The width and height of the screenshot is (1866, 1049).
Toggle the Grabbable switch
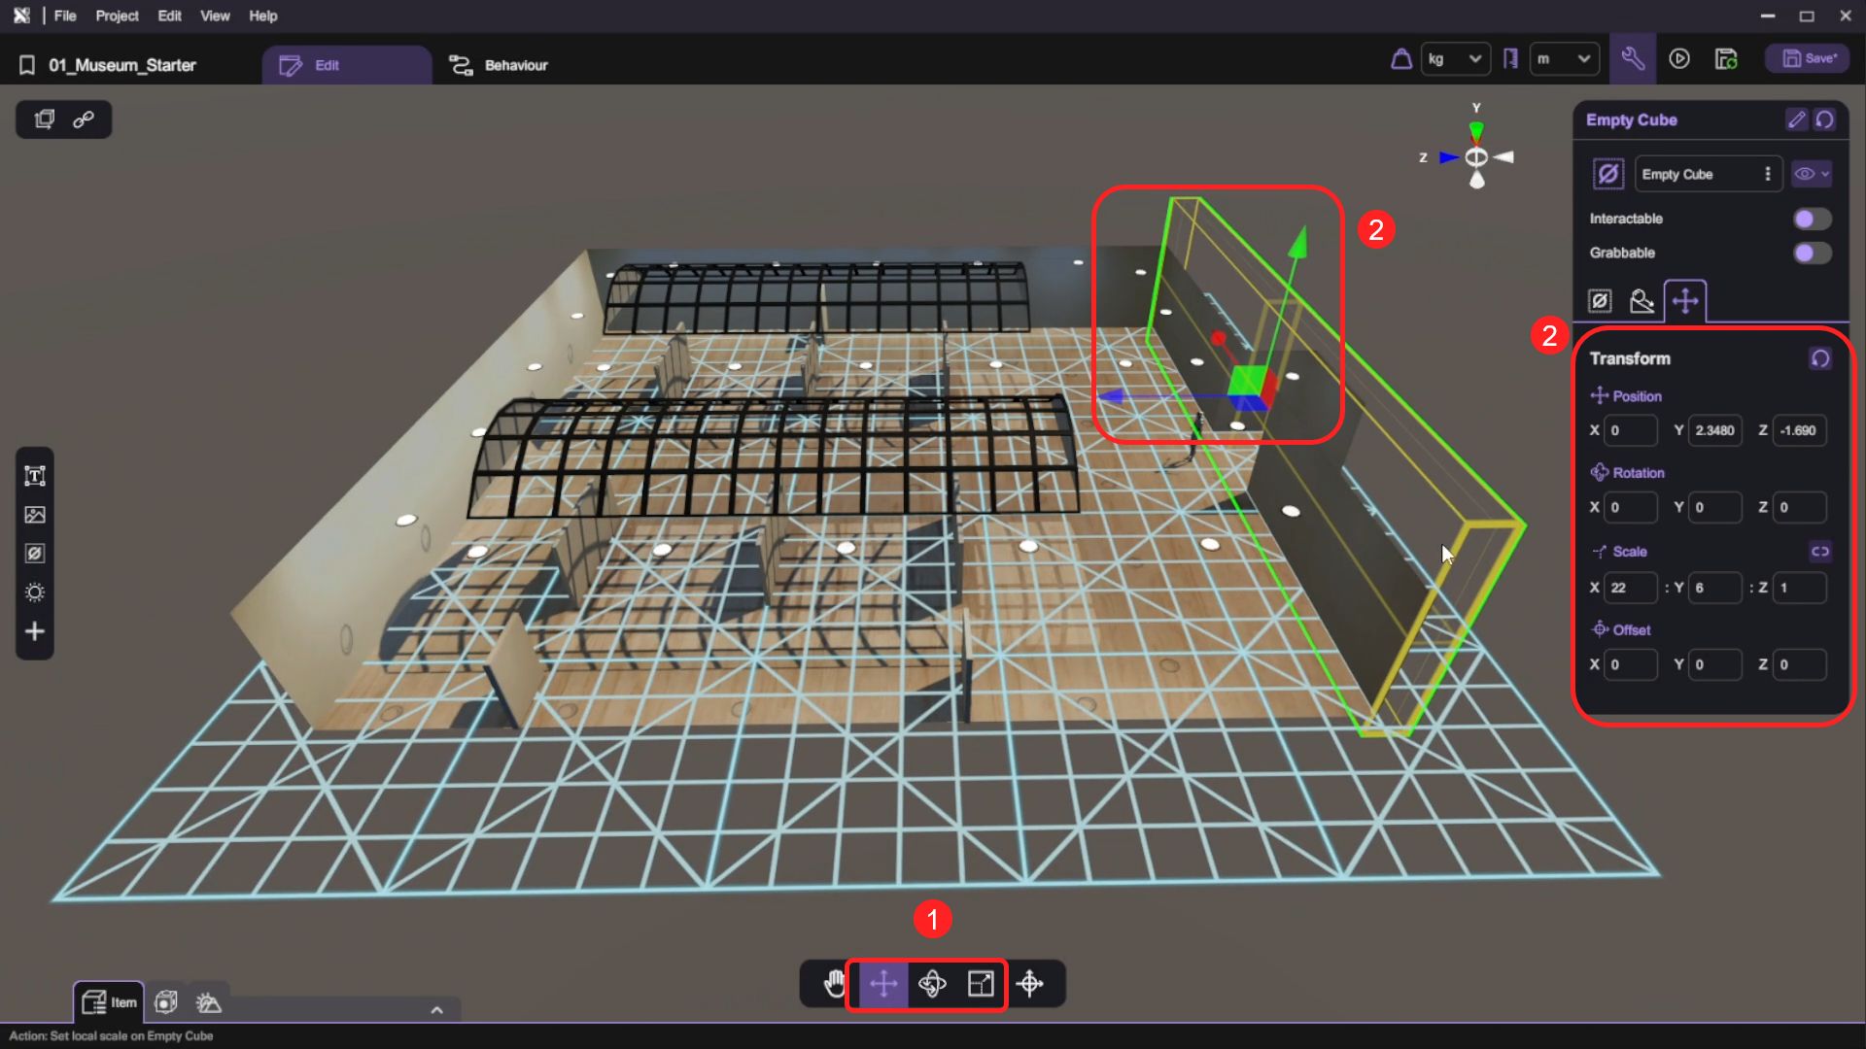pyautogui.click(x=1812, y=253)
